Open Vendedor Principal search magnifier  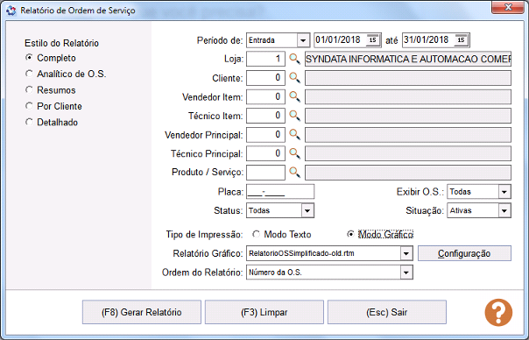(295, 135)
